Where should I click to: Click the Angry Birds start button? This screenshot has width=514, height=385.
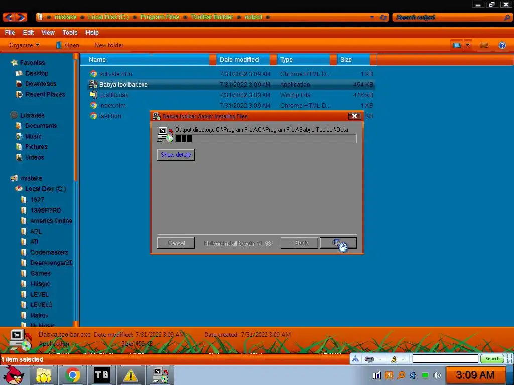point(14,375)
